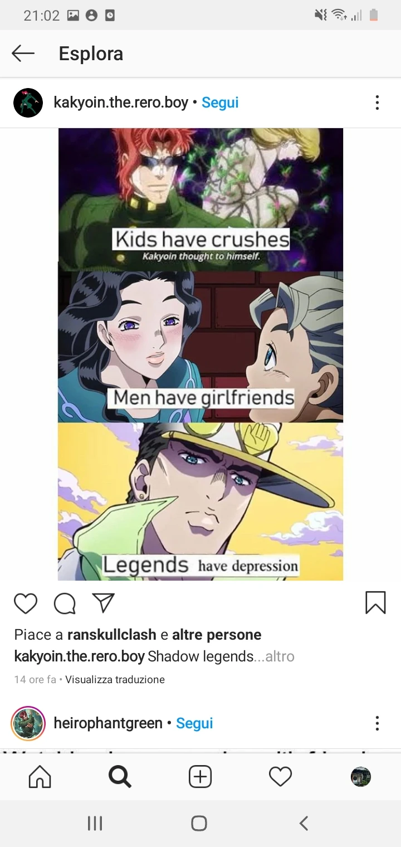Open the Search tab magnifier icon

coord(120,776)
